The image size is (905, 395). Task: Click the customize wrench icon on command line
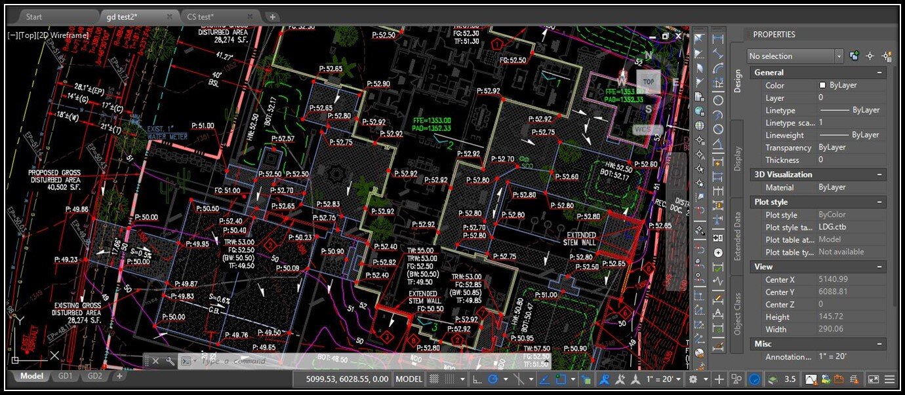pos(170,361)
